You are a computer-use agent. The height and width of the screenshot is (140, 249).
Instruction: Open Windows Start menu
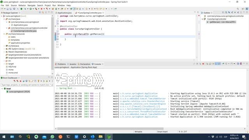point(4,136)
